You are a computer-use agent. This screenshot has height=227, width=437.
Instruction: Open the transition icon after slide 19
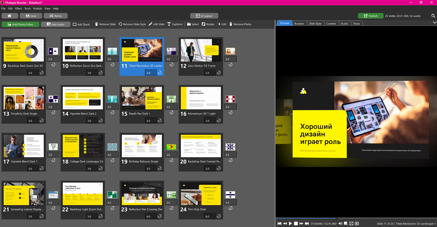(x=171, y=147)
